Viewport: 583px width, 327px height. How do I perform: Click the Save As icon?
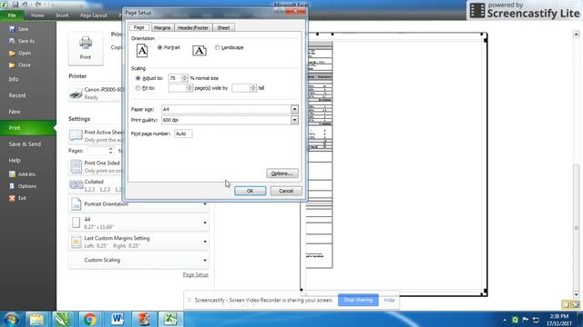coord(12,41)
